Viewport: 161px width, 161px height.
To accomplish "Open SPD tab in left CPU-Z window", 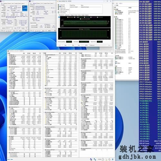I will pos(13,4).
